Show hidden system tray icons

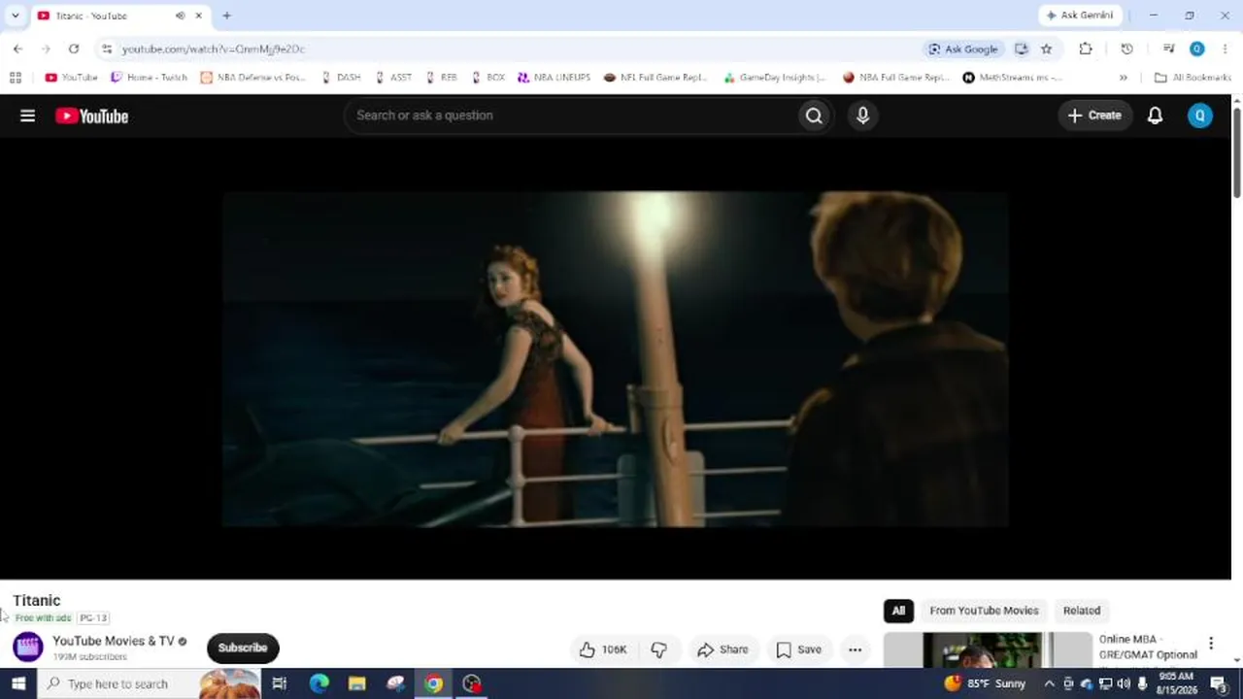[1049, 683]
